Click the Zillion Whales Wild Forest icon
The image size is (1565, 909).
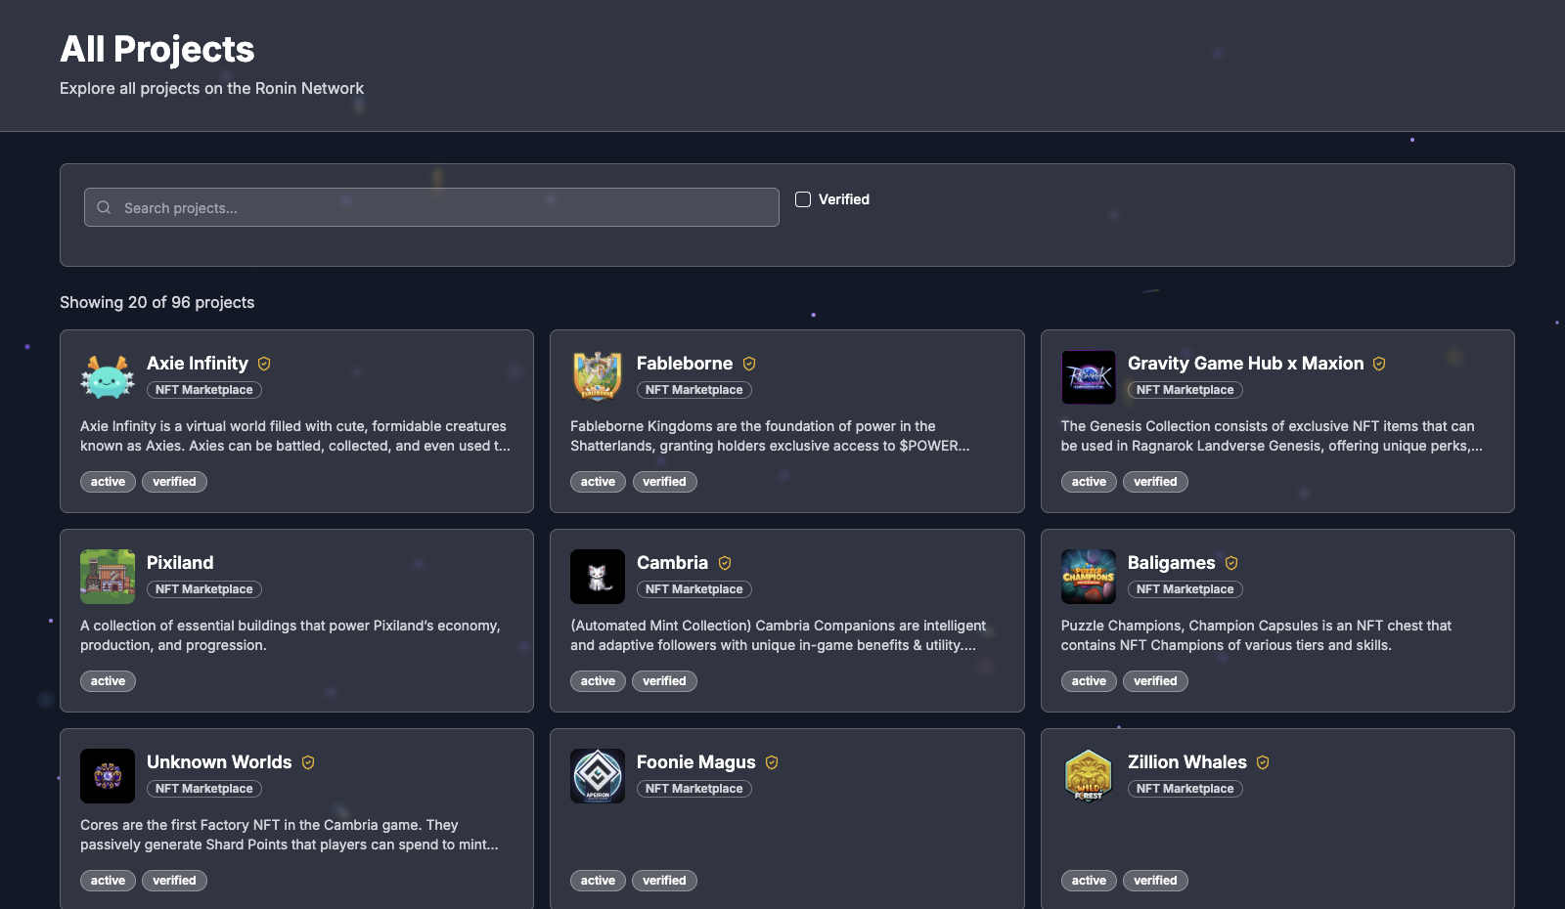tap(1088, 776)
